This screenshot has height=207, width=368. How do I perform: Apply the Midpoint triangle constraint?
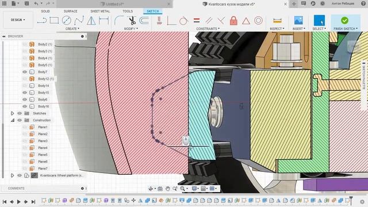click(246, 21)
